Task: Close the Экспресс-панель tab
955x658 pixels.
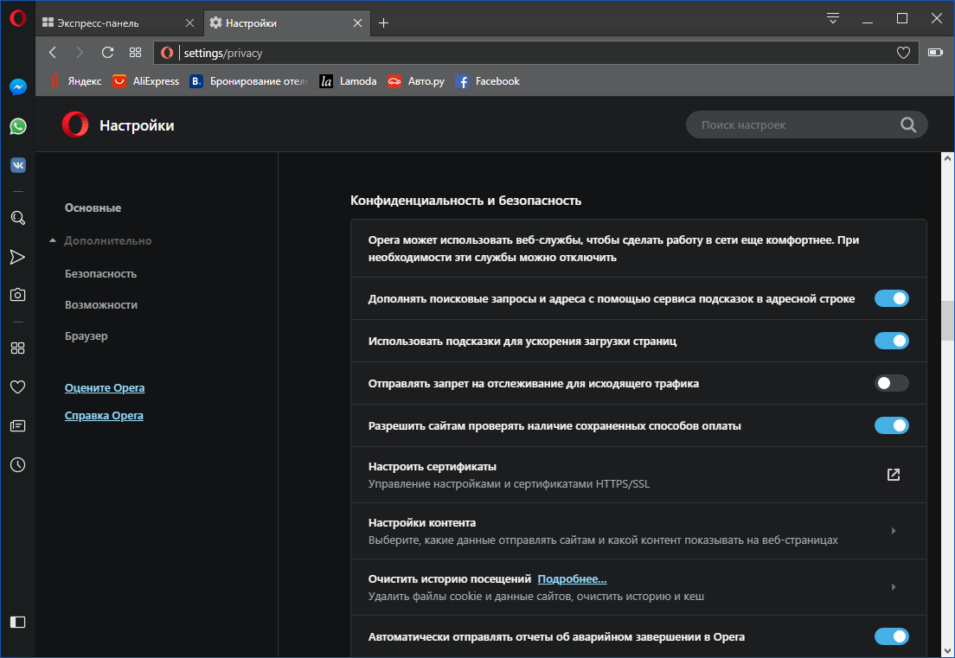Action: 189,23
